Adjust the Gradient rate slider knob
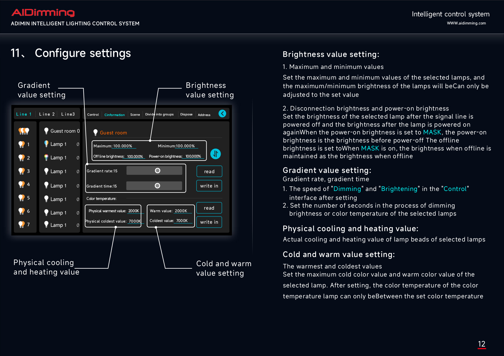The width and height of the screenshot is (504, 356). point(157,171)
